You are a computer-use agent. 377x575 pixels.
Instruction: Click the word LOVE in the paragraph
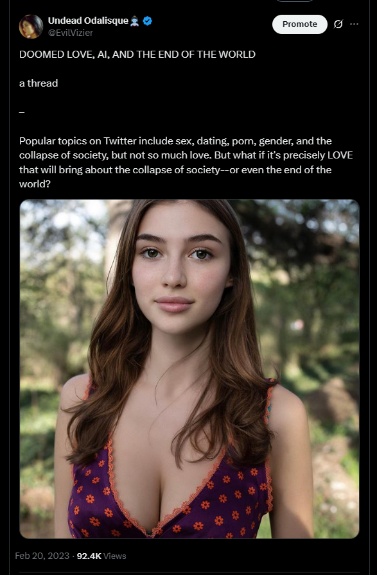point(340,155)
